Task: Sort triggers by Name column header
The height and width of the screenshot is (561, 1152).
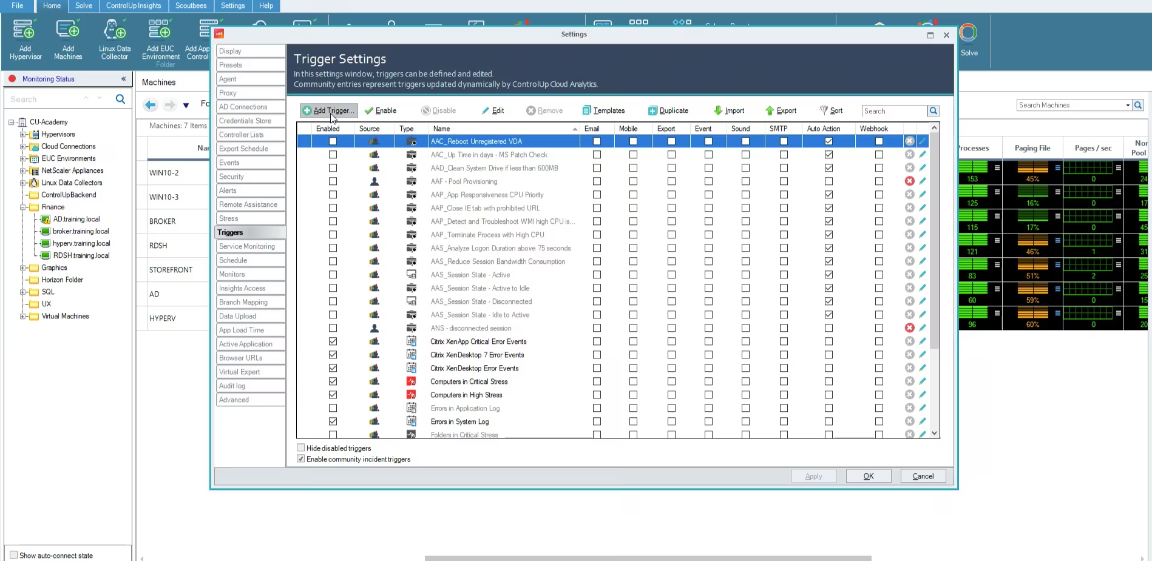Action: [x=503, y=129]
